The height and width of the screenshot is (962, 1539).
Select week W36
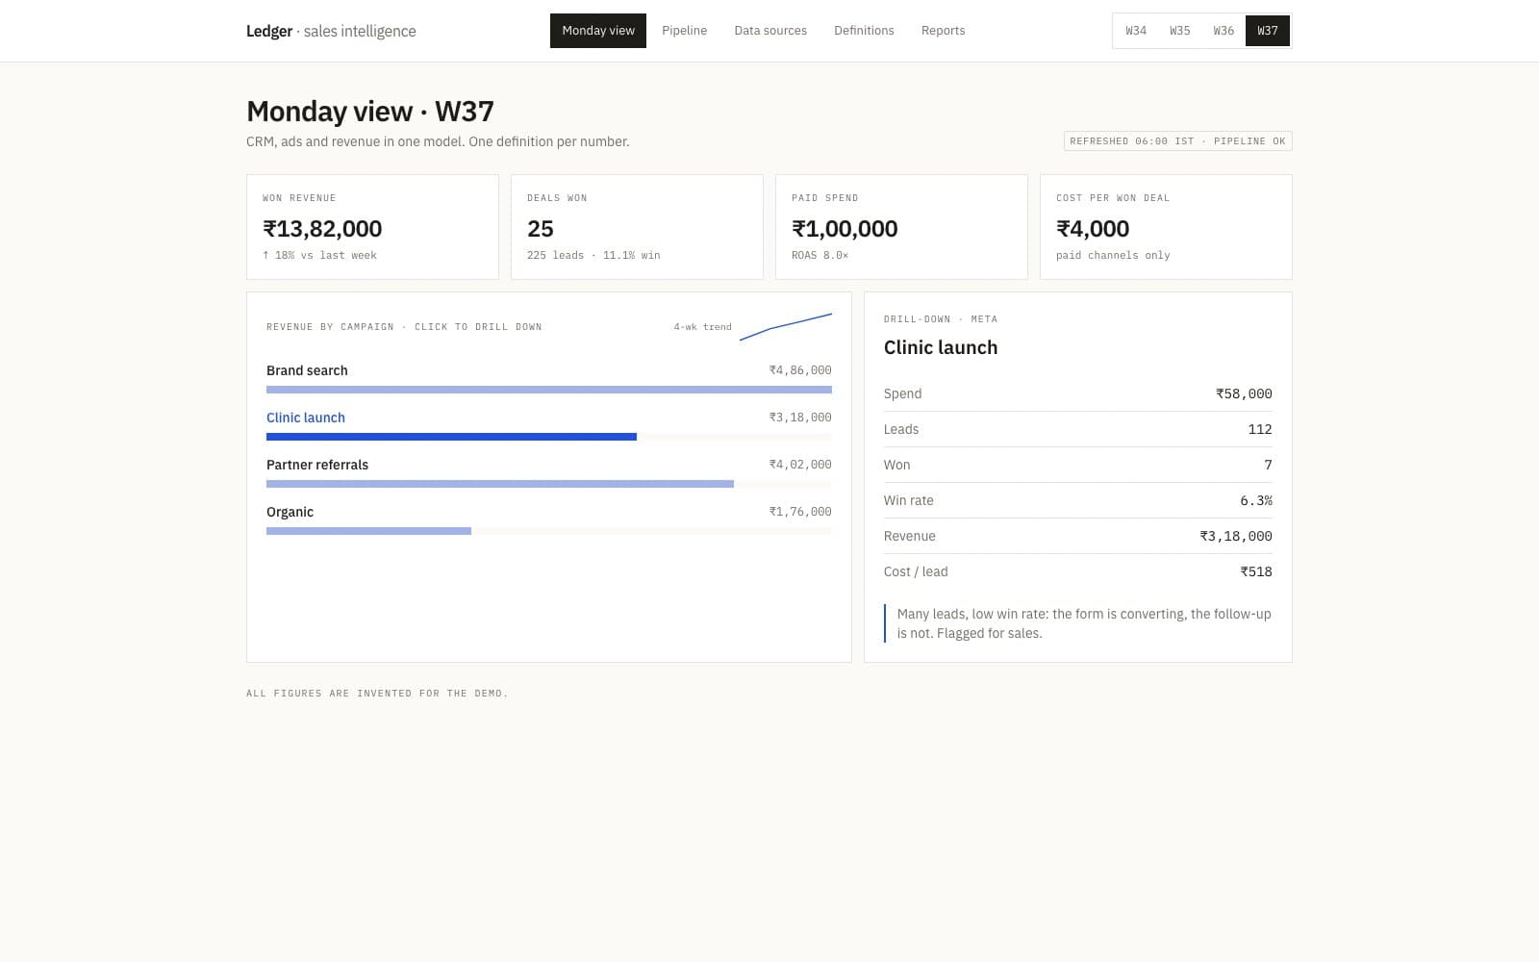(1224, 31)
